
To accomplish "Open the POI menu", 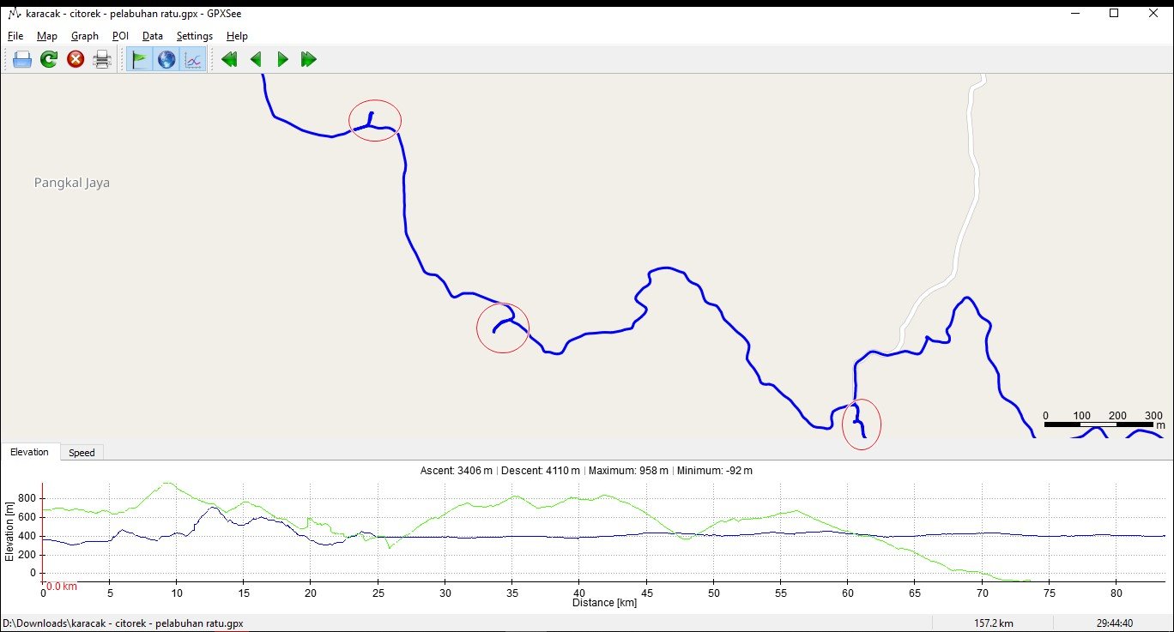I will click(120, 36).
